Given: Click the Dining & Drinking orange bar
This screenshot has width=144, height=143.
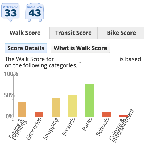Looking at the screenshot, I should pyautogui.click(x=22, y=109).
